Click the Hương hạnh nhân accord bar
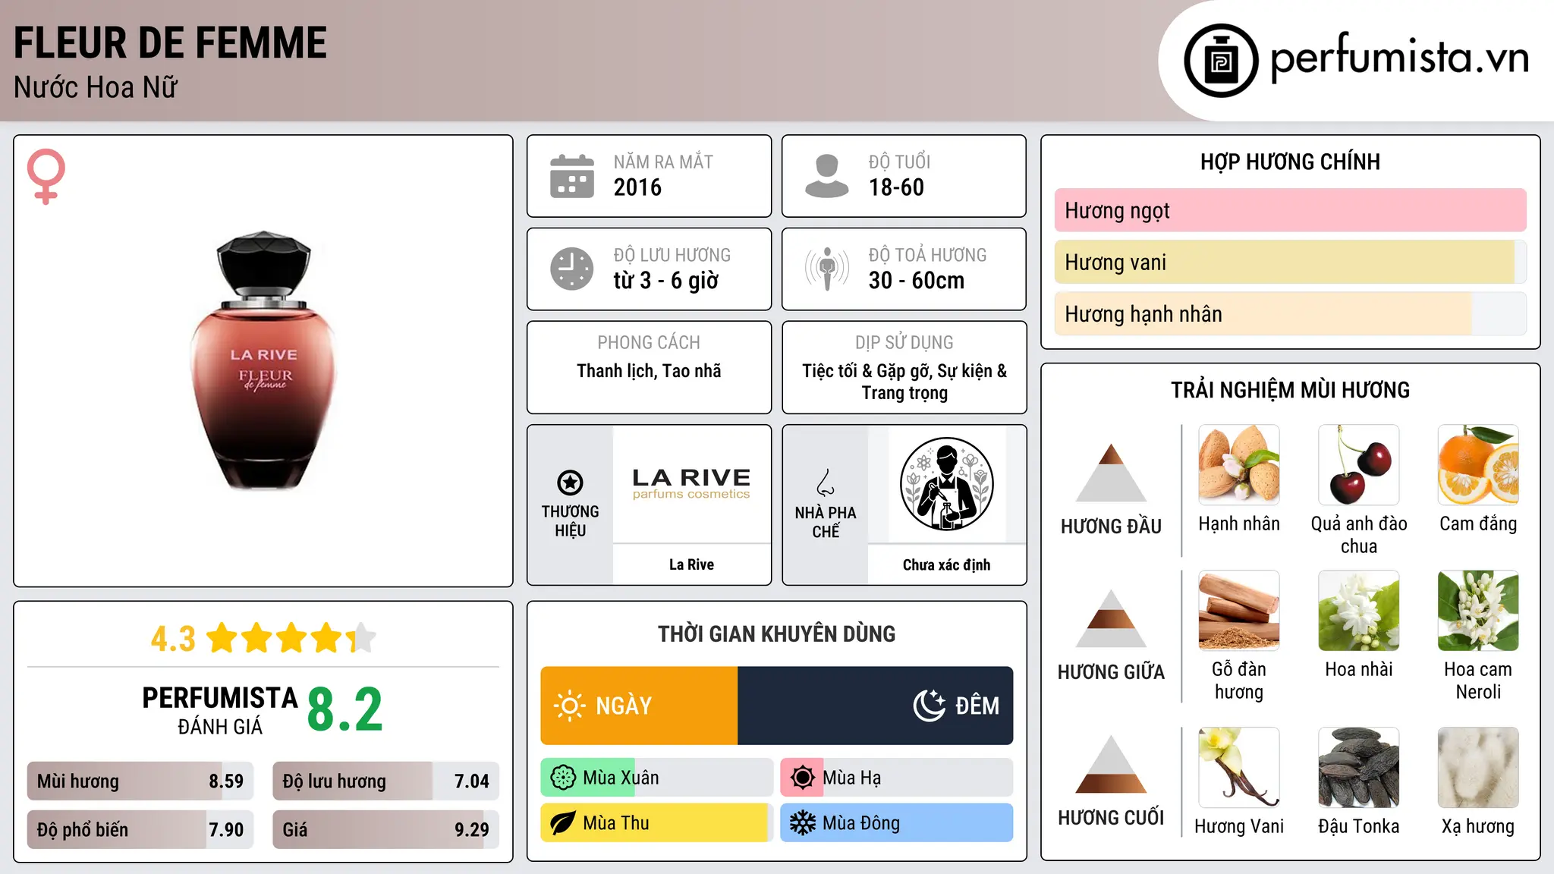 coord(1291,314)
